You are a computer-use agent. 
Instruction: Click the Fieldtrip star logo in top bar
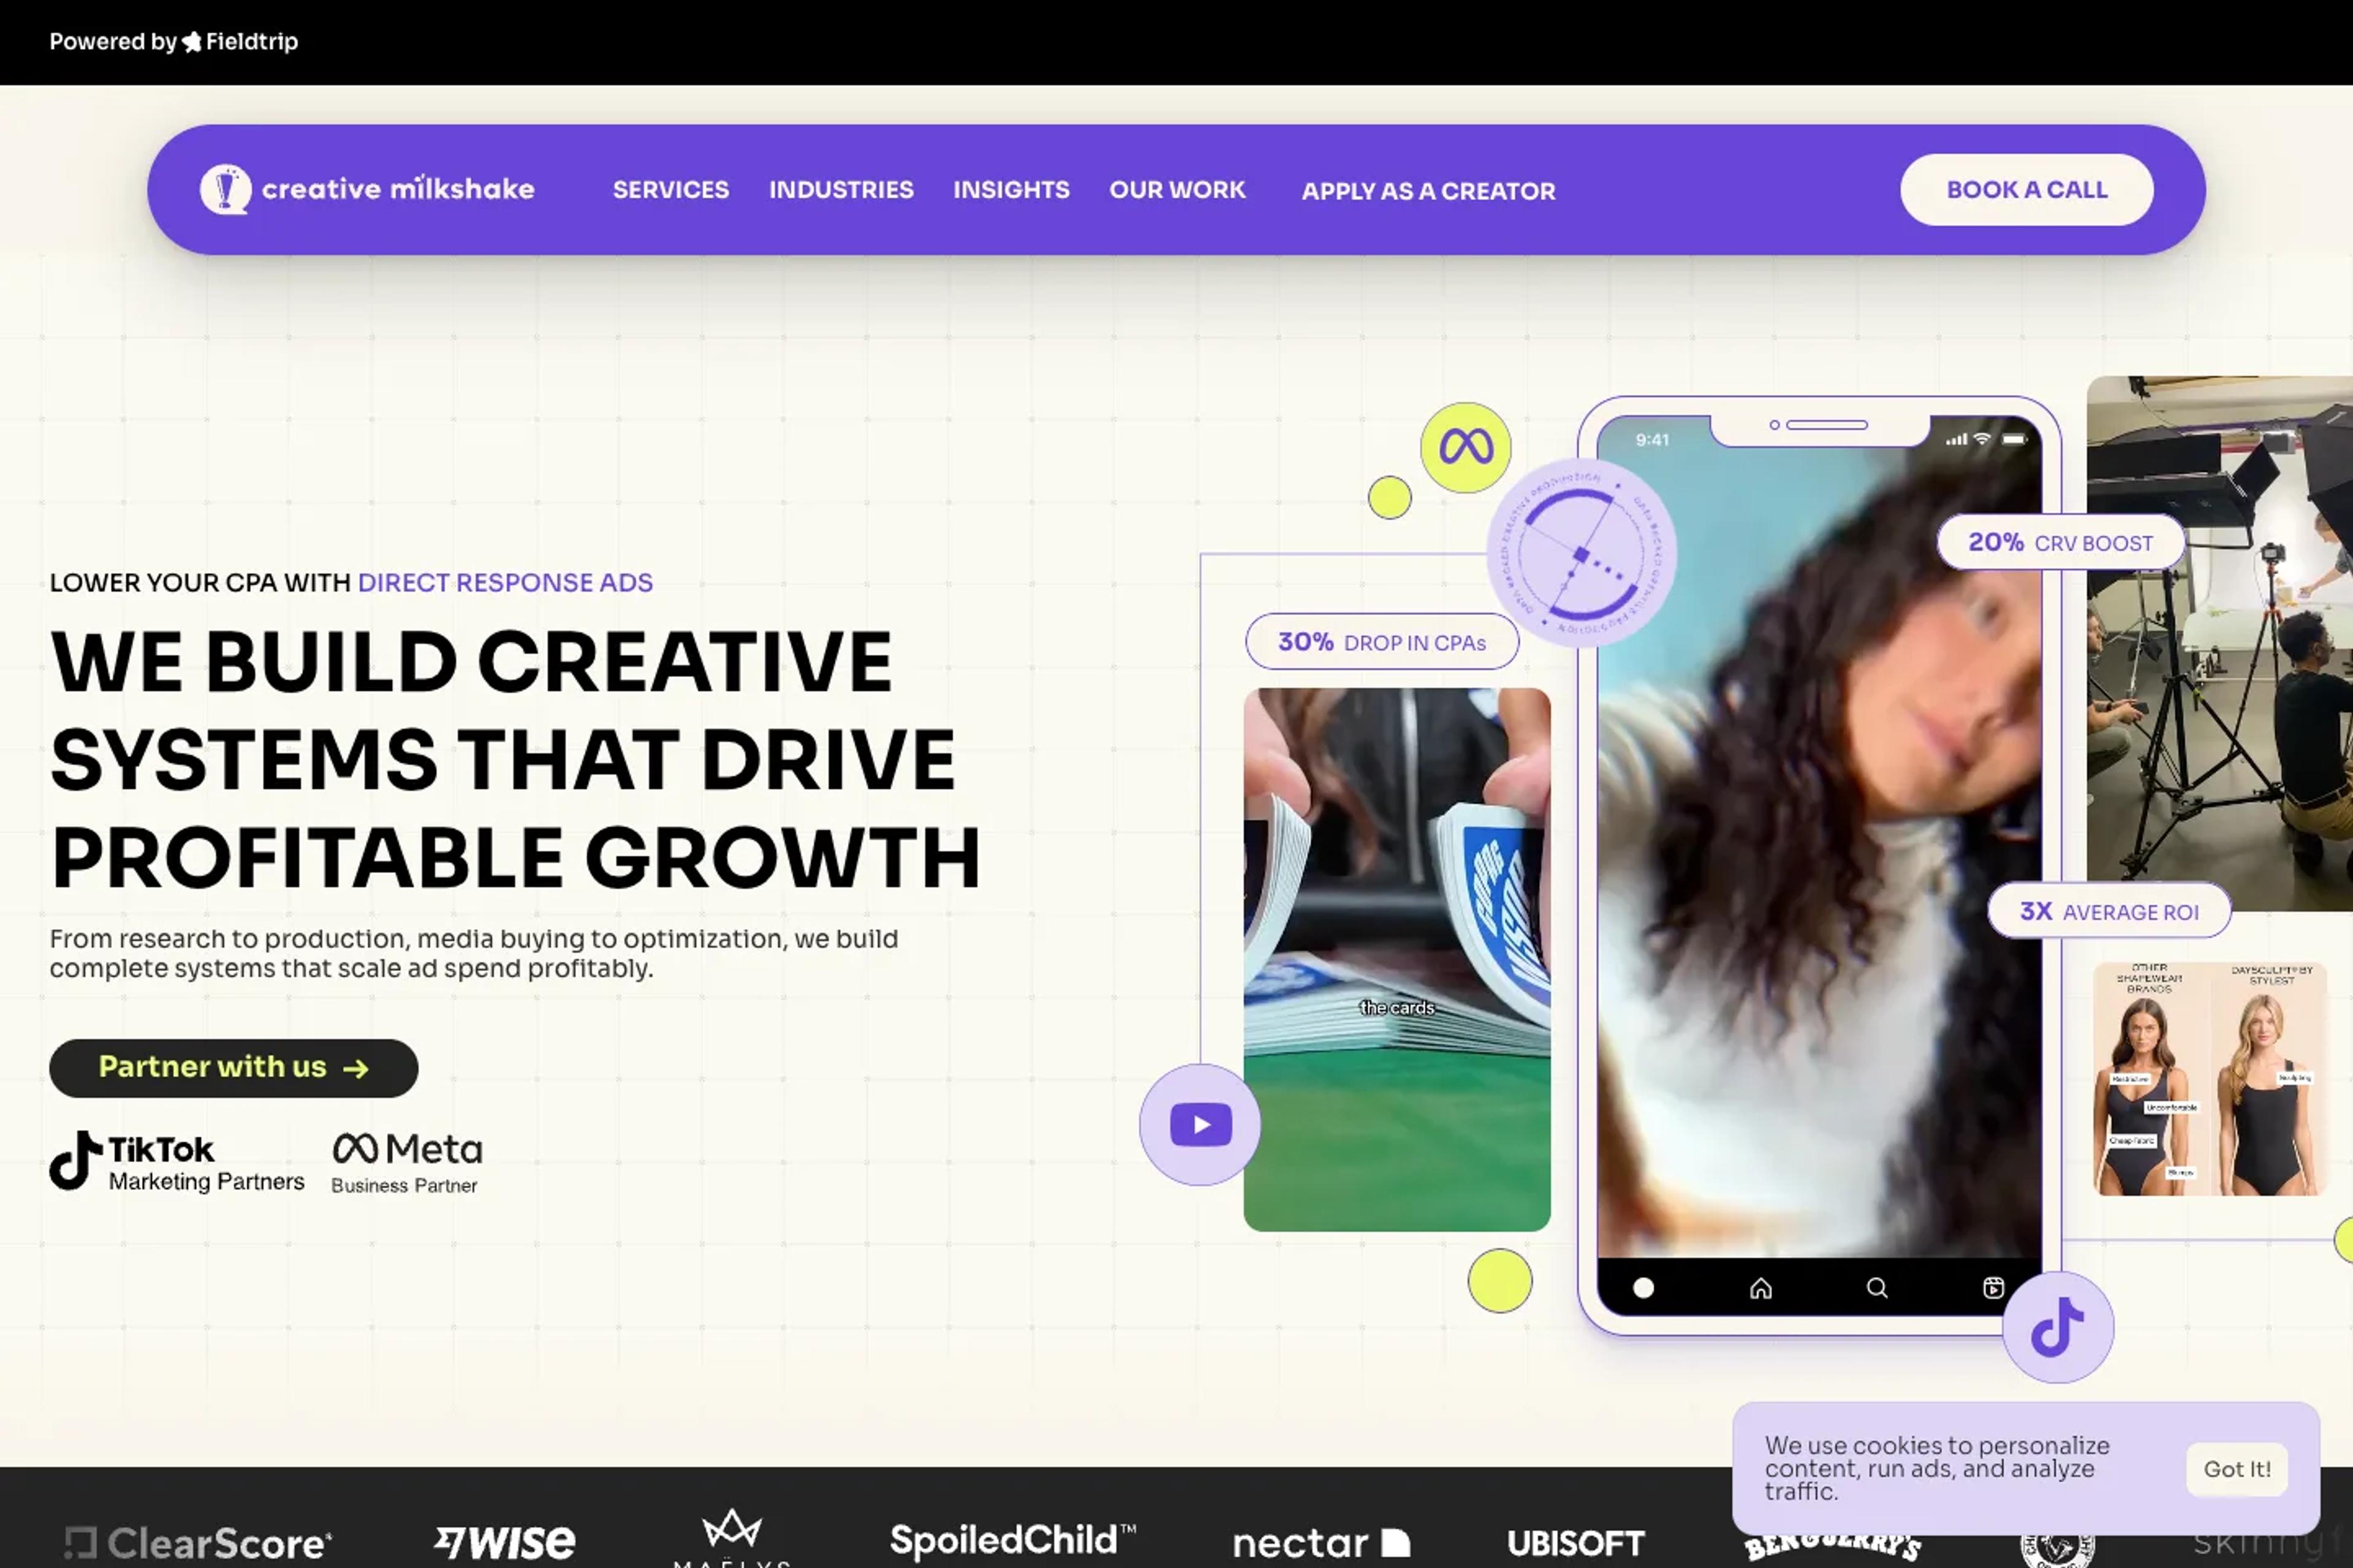pyautogui.click(x=191, y=42)
